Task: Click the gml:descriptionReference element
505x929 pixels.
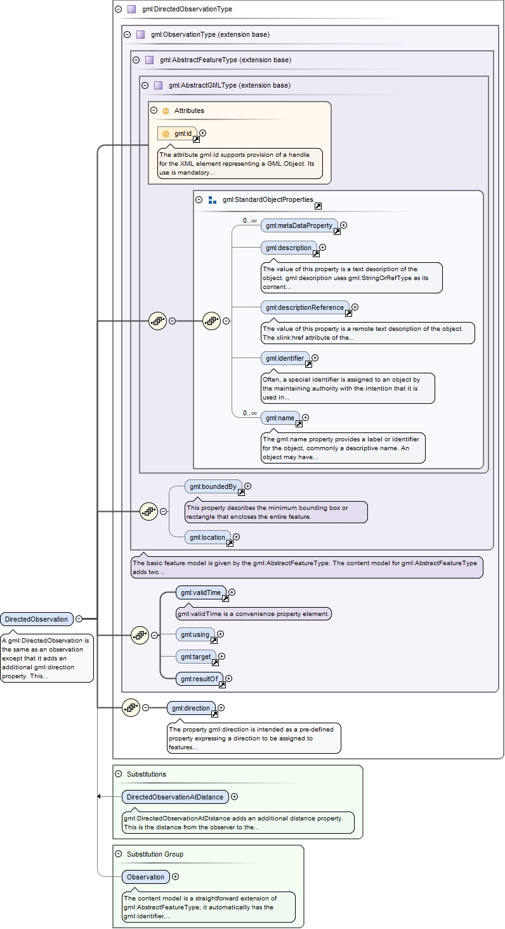Action: [x=305, y=307]
